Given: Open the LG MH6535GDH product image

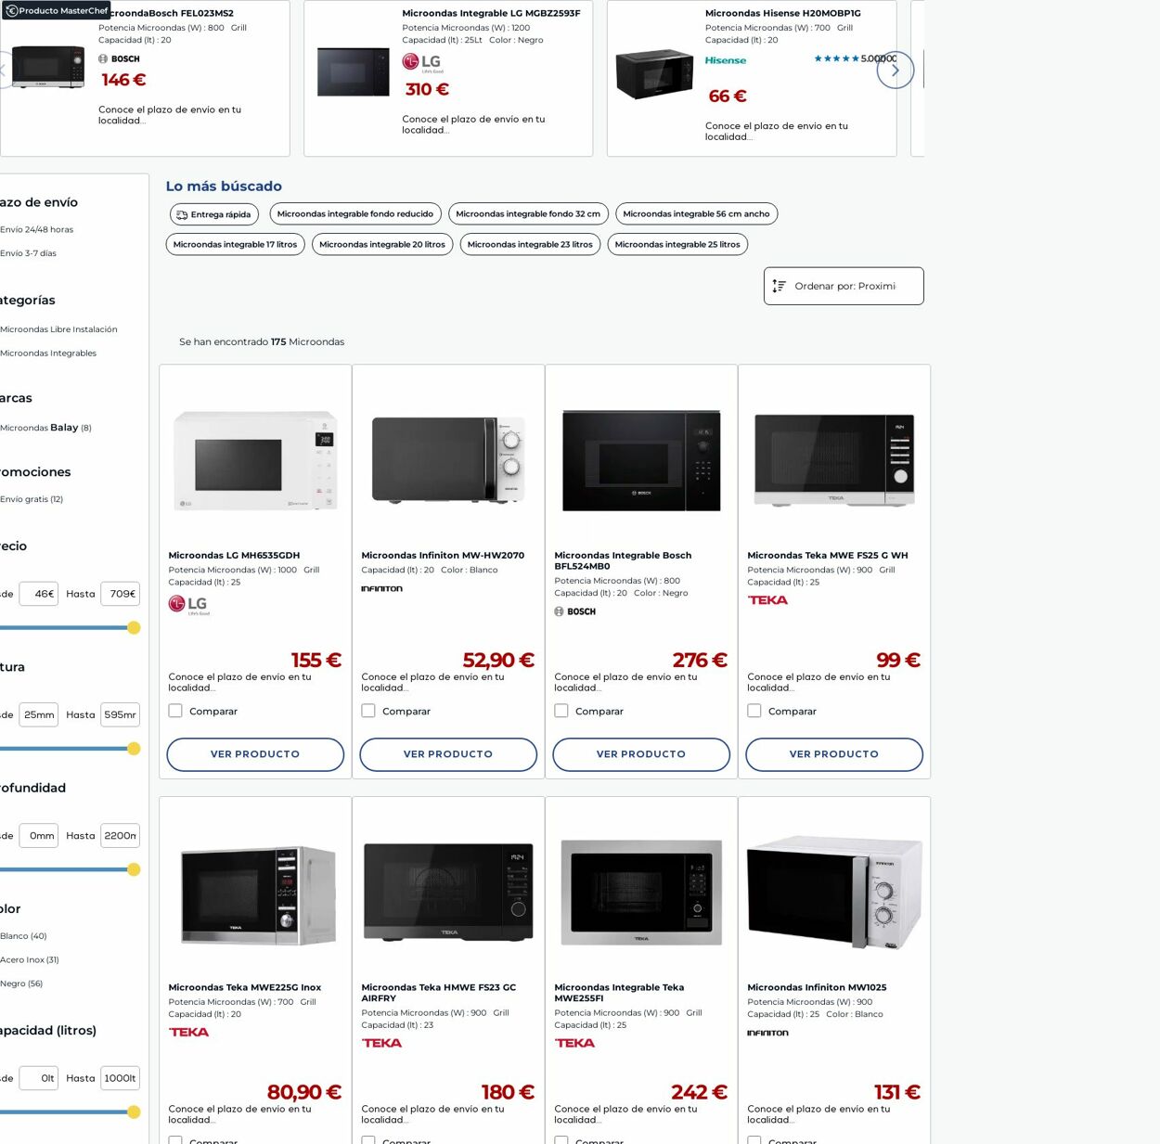Looking at the screenshot, I should tap(255, 461).
